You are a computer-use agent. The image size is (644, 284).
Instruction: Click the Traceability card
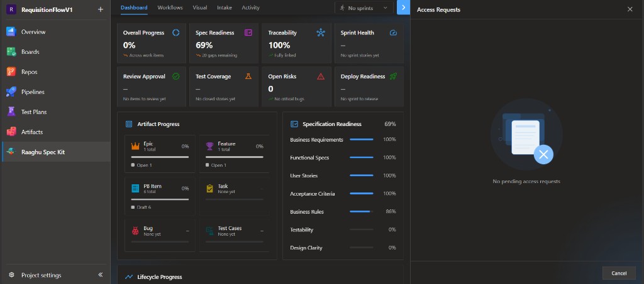coord(297,43)
